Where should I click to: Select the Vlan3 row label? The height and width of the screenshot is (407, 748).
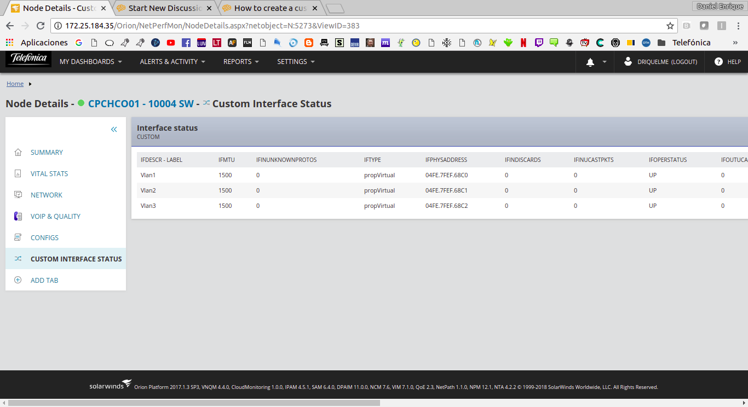coord(148,206)
